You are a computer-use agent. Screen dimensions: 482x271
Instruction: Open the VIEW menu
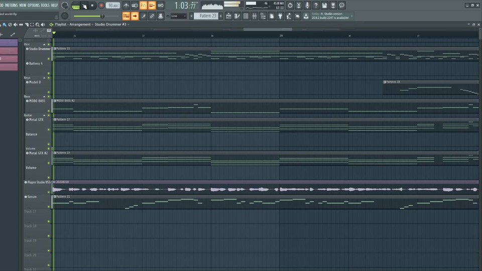click(23, 5)
